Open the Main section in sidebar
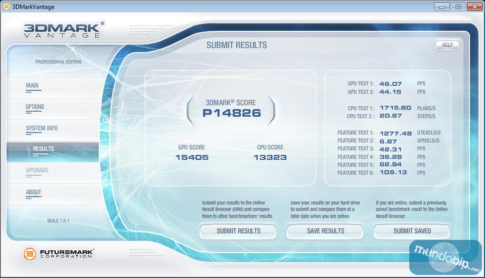 (53, 88)
